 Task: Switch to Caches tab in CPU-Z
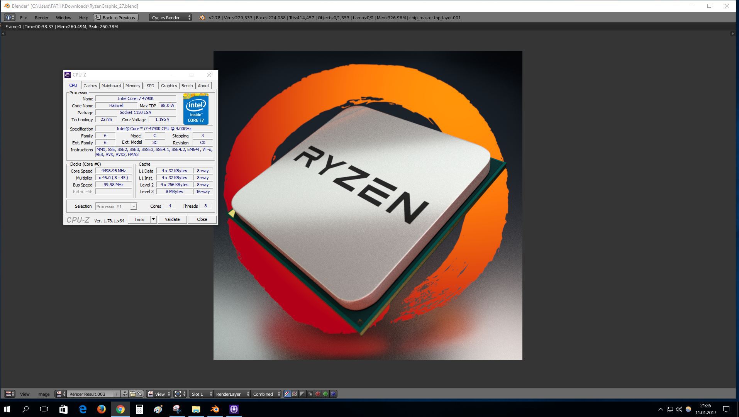(90, 86)
